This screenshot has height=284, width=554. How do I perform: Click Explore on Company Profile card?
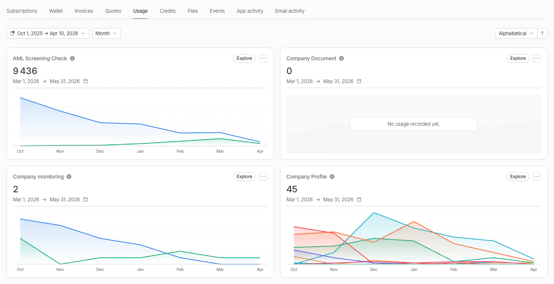point(518,177)
